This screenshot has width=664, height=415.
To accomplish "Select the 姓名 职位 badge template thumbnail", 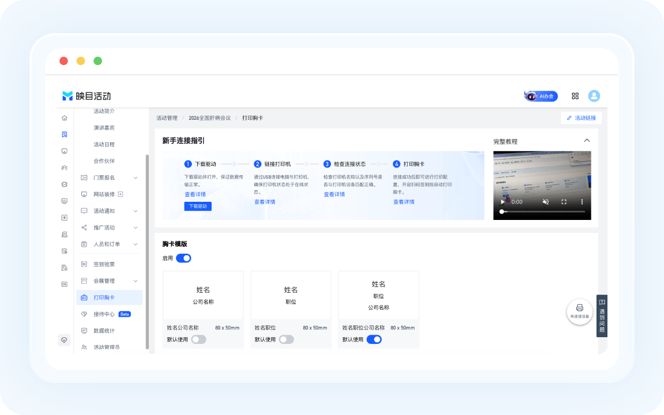I will click(290, 295).
